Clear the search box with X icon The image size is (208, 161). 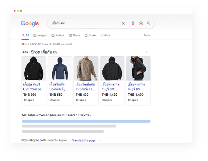(x=123, y=23)
